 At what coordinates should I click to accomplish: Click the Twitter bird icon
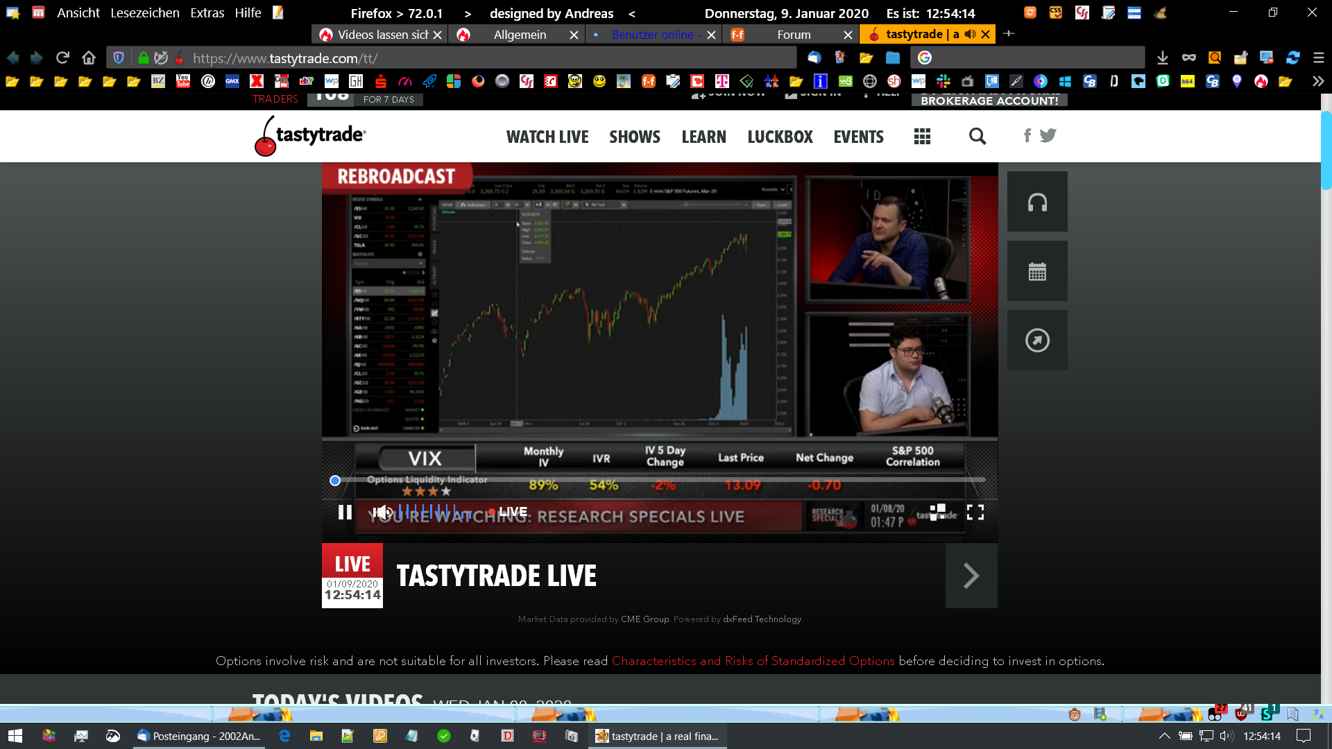coord(1048,135)
